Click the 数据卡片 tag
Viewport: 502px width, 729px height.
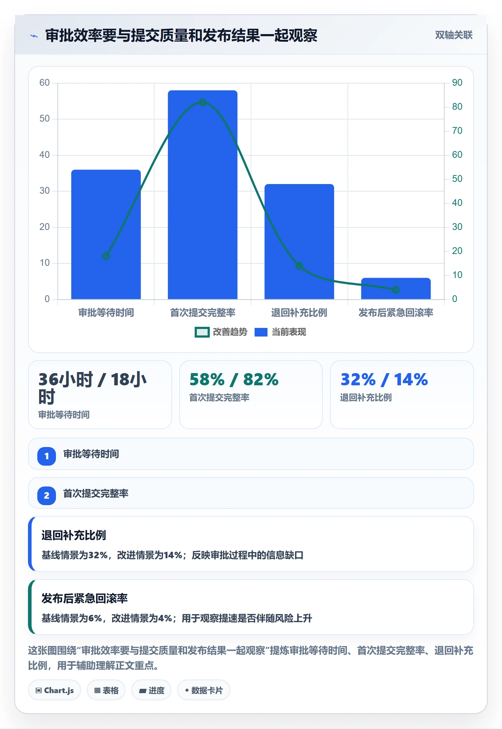coord(204,690)
